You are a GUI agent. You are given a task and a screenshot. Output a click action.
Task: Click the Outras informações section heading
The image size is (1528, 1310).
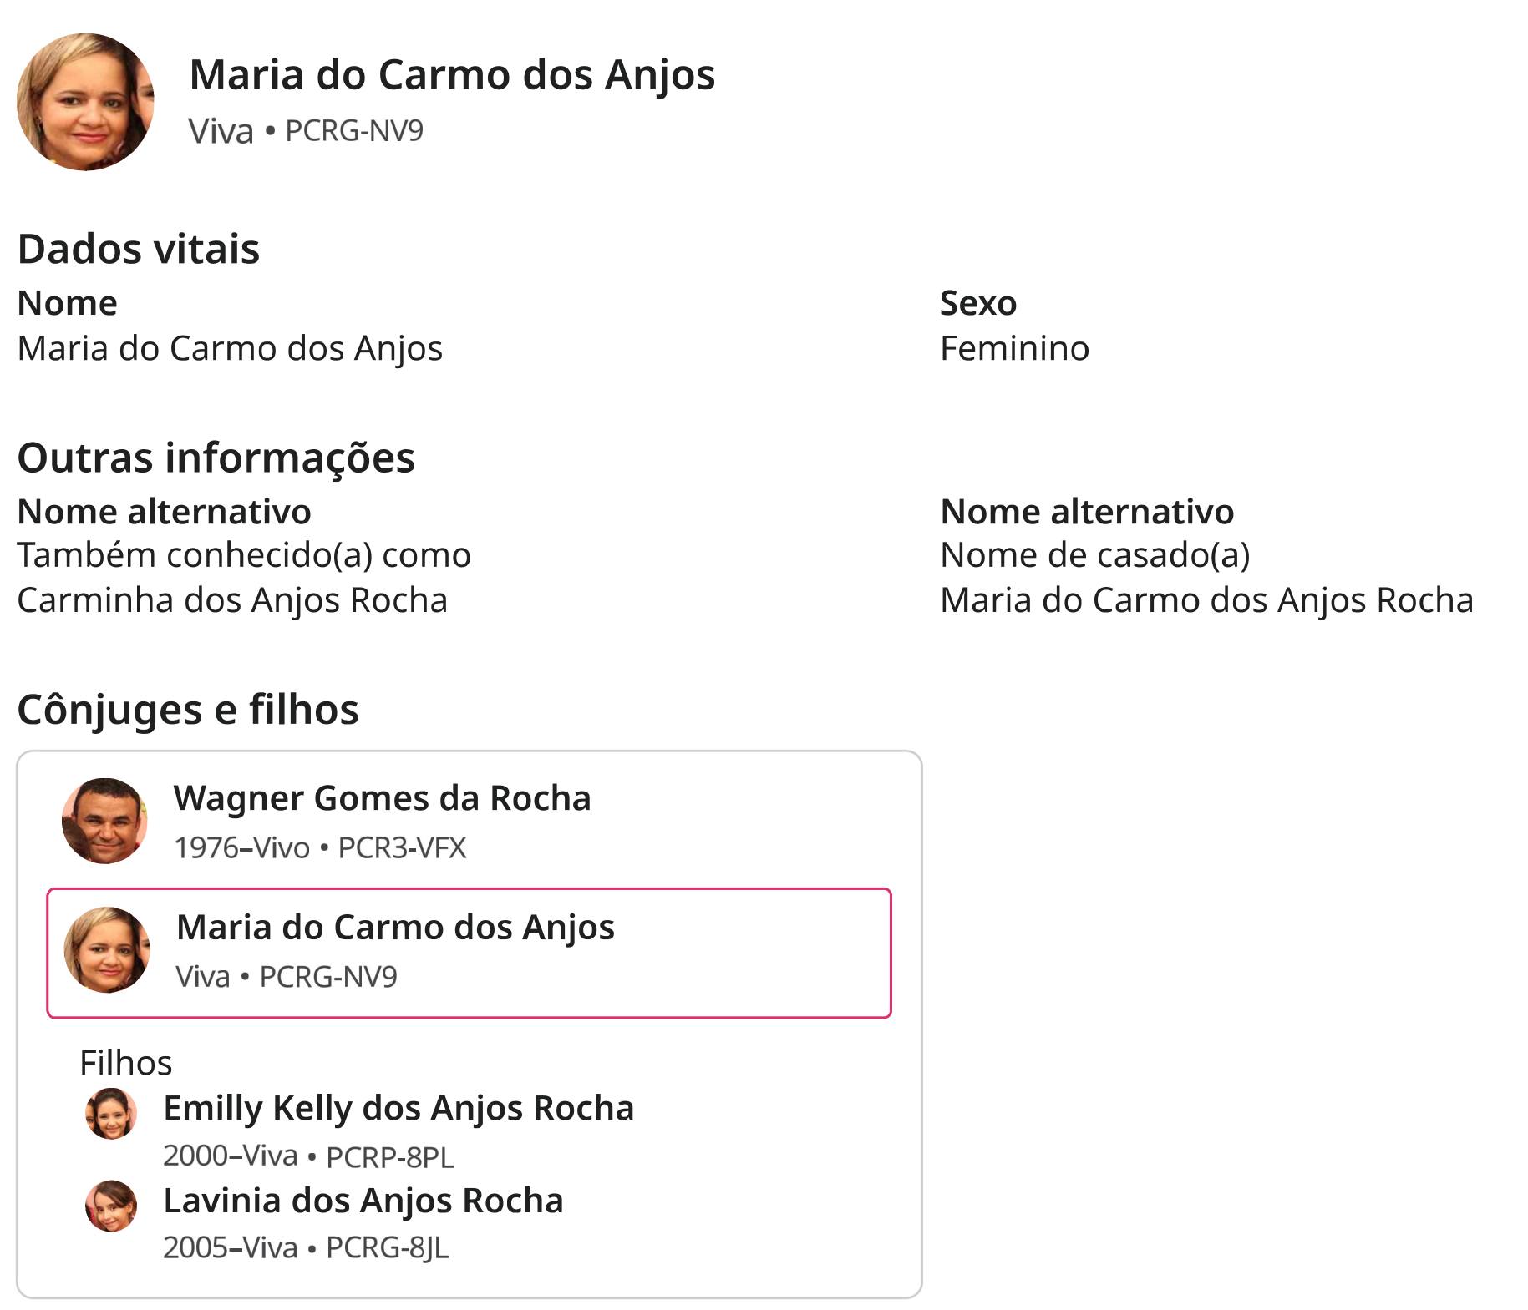(x=216, y=458)
